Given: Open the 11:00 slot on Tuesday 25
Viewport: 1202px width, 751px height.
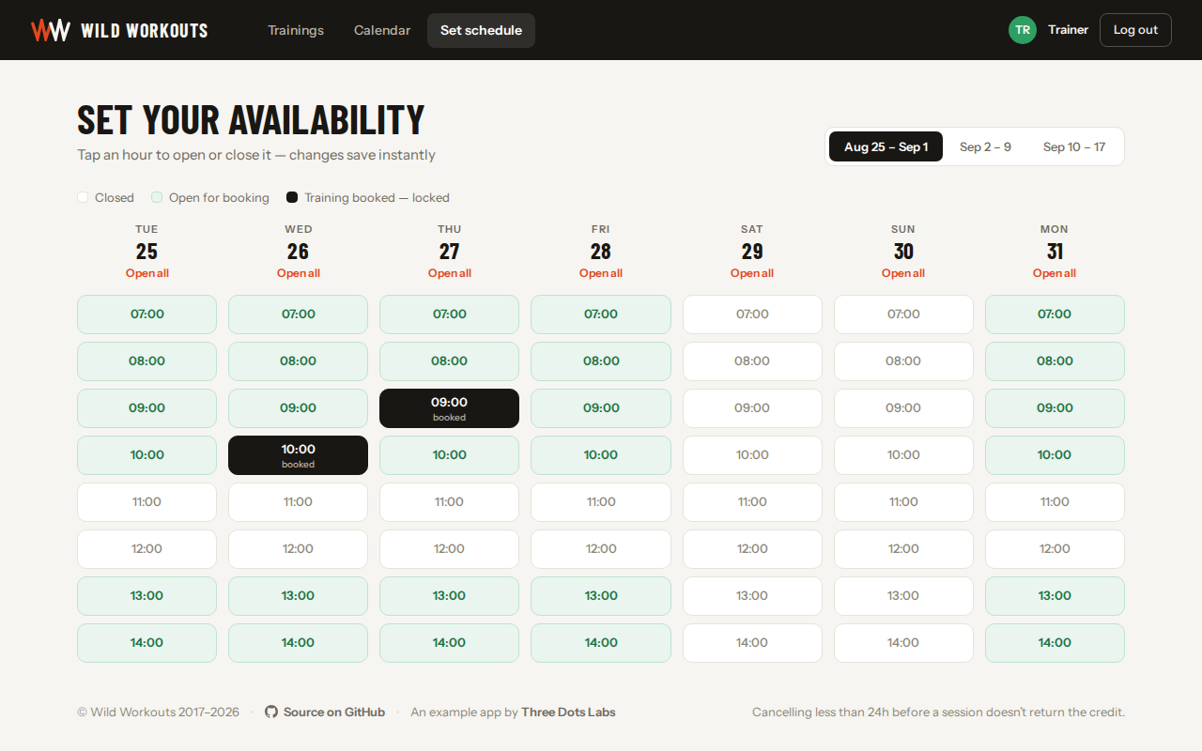Looking at the screenshot, I should point(146,502).
